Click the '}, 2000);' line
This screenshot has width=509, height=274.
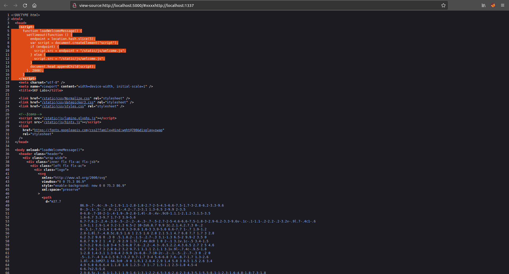[35, 71]
